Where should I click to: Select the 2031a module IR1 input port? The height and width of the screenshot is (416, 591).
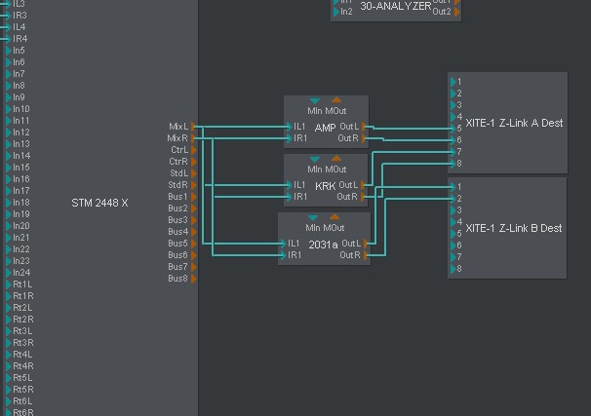[283, 255]
